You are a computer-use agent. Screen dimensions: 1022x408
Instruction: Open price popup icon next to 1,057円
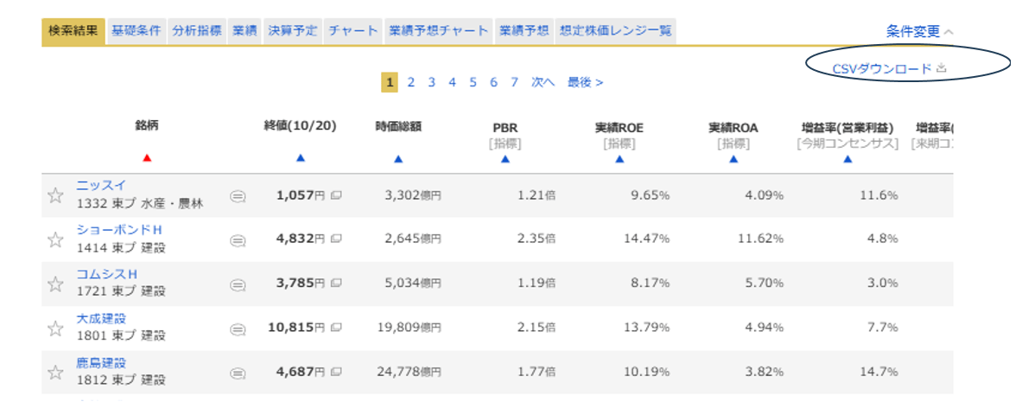(x=336, y=196)
